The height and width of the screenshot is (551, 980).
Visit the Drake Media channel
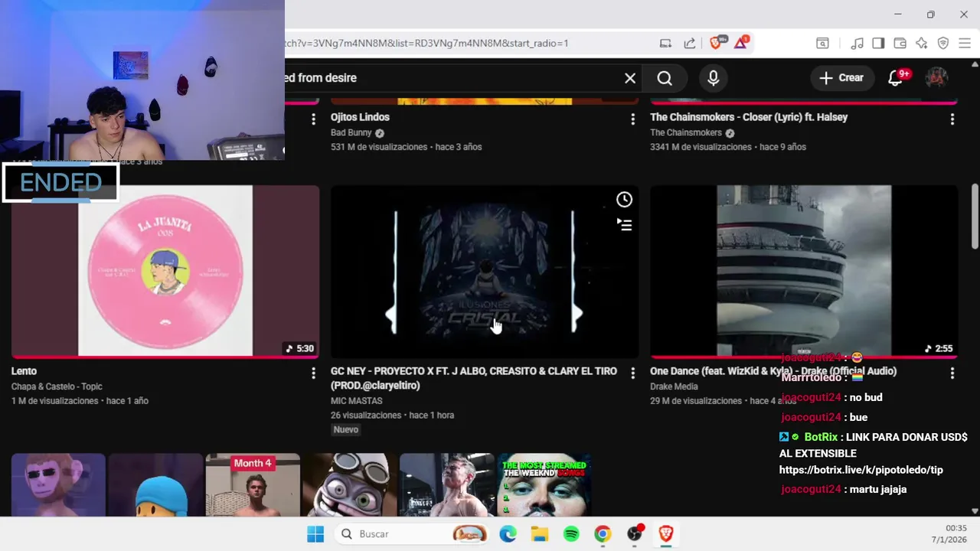pyautogui.click(x=674, y=386)
